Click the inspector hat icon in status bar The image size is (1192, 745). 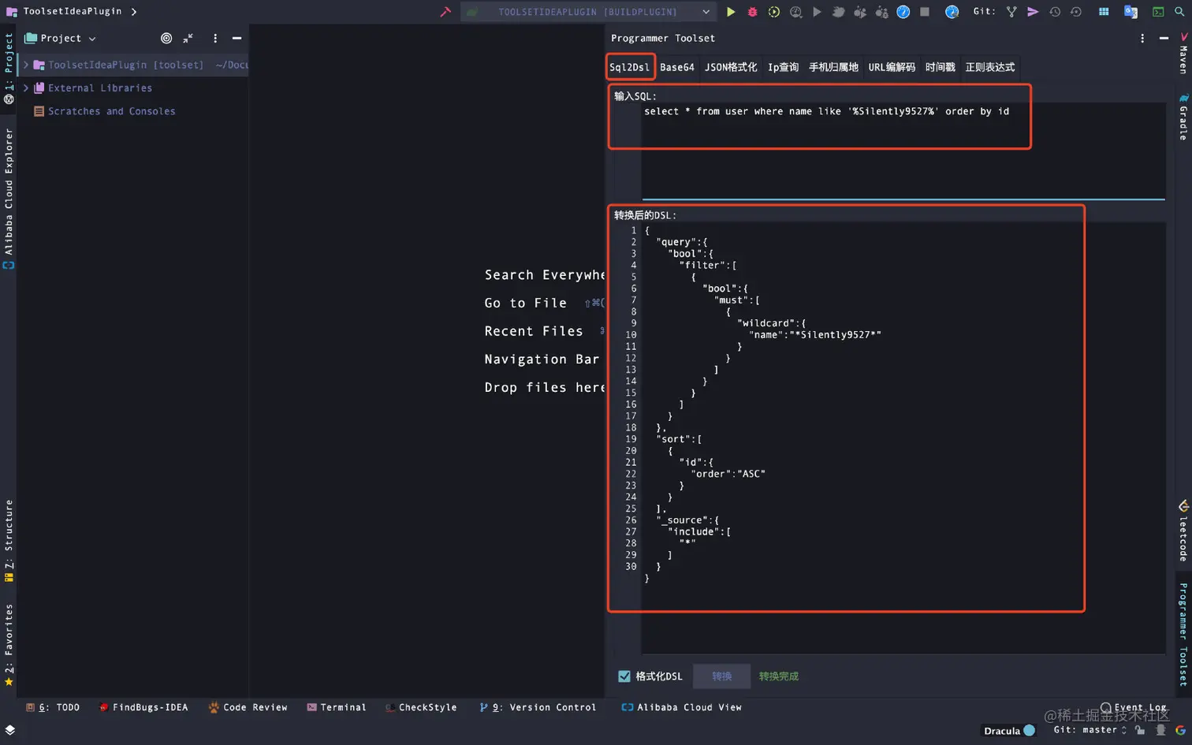point(1160,730)
